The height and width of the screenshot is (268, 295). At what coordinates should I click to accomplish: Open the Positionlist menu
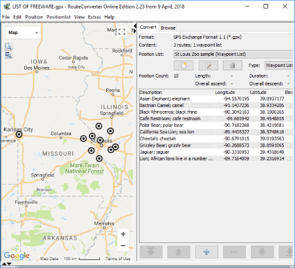[58, 17]
